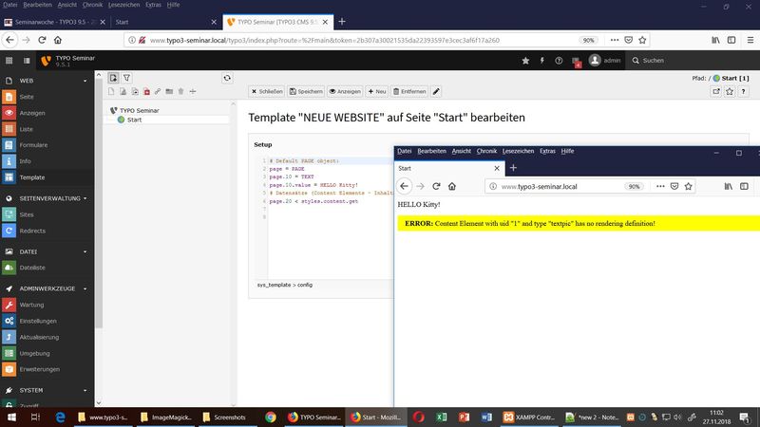Open the Dateiliste module
This screenshot has width=760, height=427.
pyautogui.click(x=32, y=268)
